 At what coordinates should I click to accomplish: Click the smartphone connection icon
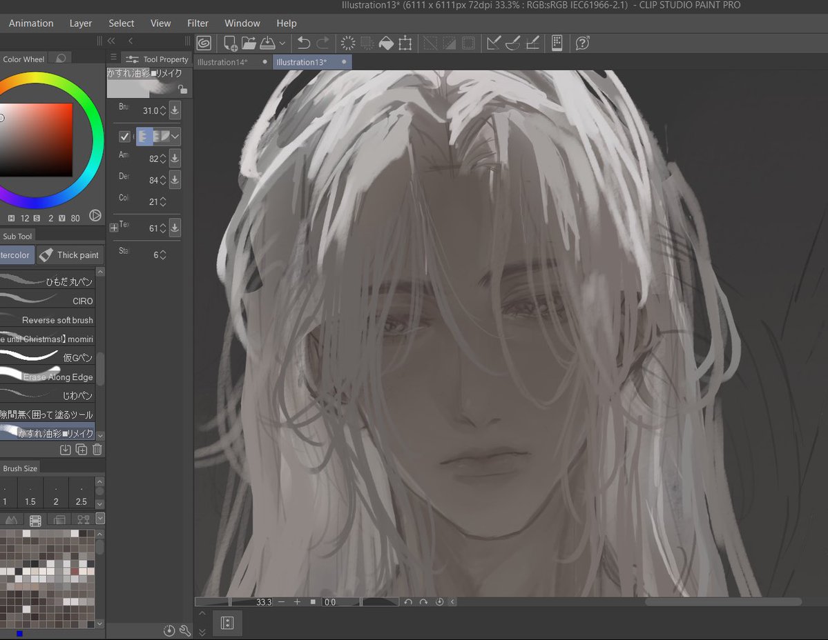pyautogui.click(x=557, y=43)
